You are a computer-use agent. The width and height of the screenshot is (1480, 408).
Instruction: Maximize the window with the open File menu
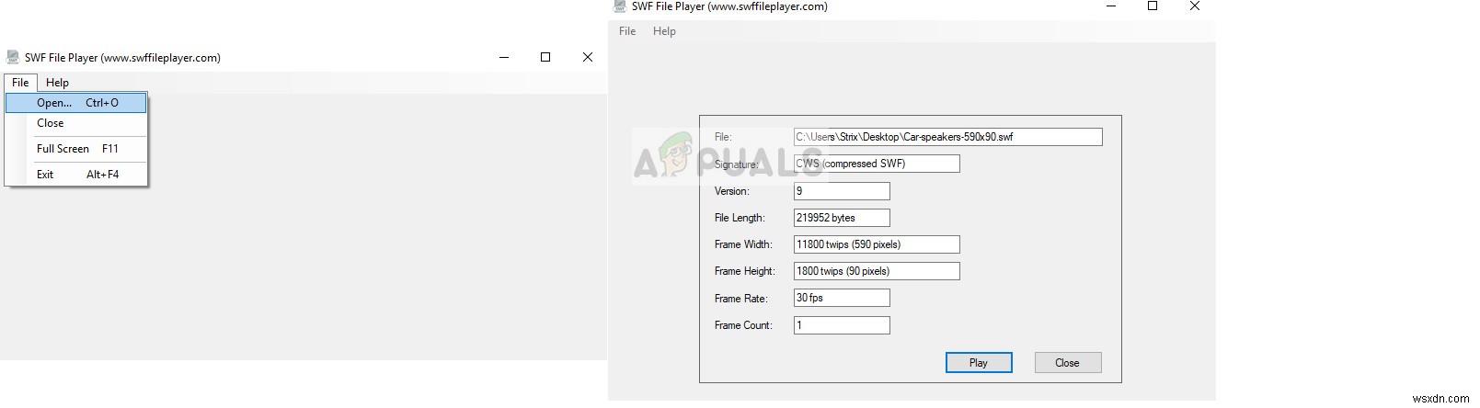point(545,57)
